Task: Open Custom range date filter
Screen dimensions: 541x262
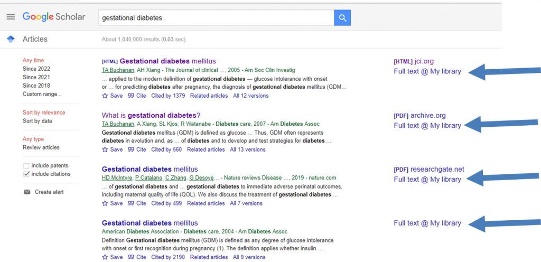Action: click(x=42, y=94)
